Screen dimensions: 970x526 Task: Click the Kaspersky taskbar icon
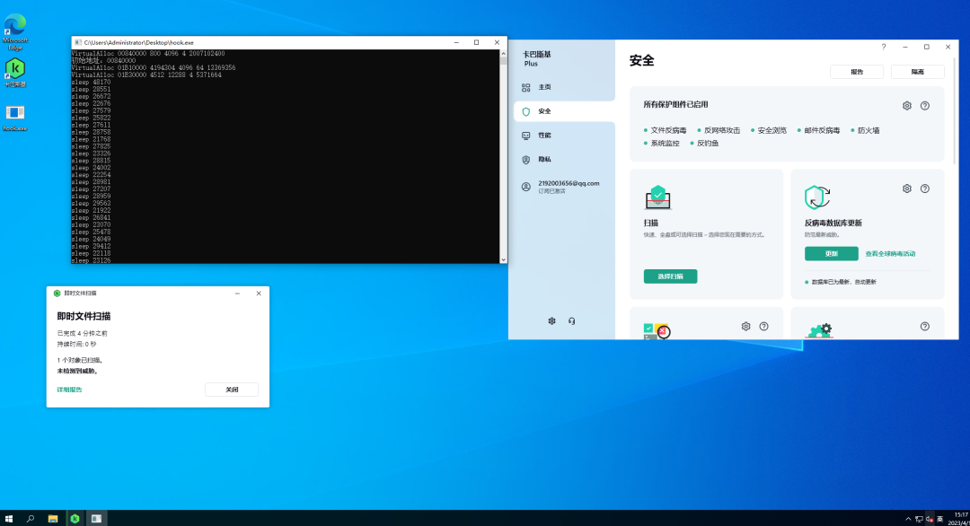pos(75,519)
